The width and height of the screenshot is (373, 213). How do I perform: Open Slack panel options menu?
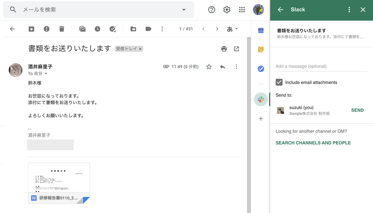pyautogui.click(x=349, y=9)
